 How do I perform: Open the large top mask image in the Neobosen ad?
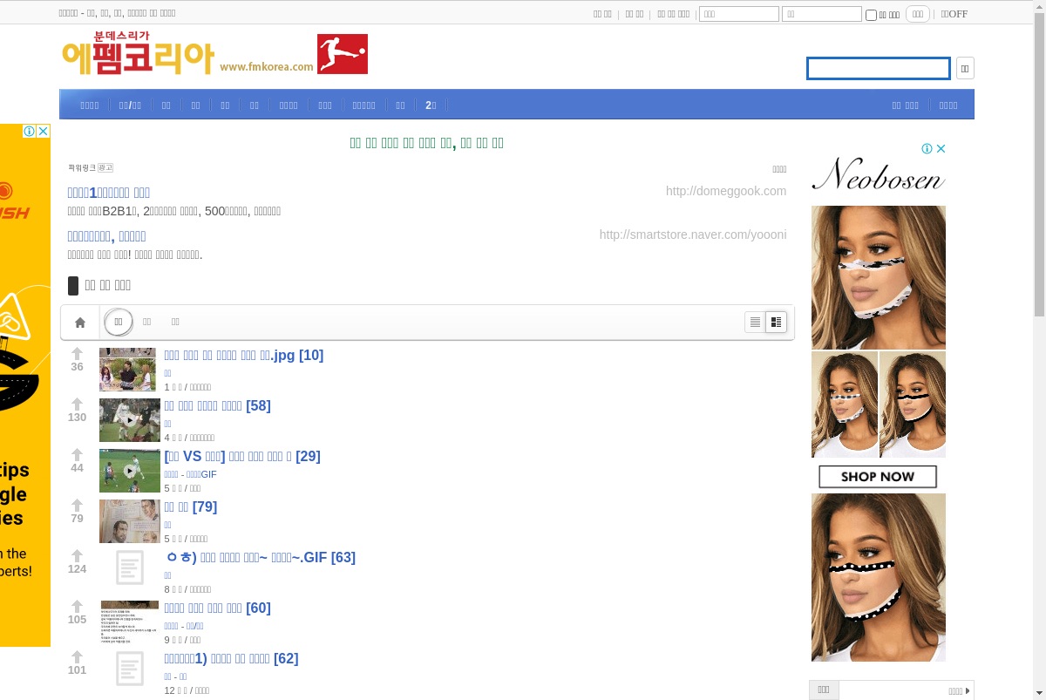click(879, 277)
